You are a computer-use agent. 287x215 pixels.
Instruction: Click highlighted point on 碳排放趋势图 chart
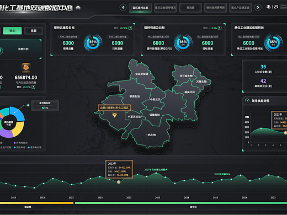click(x=285, y=132)
